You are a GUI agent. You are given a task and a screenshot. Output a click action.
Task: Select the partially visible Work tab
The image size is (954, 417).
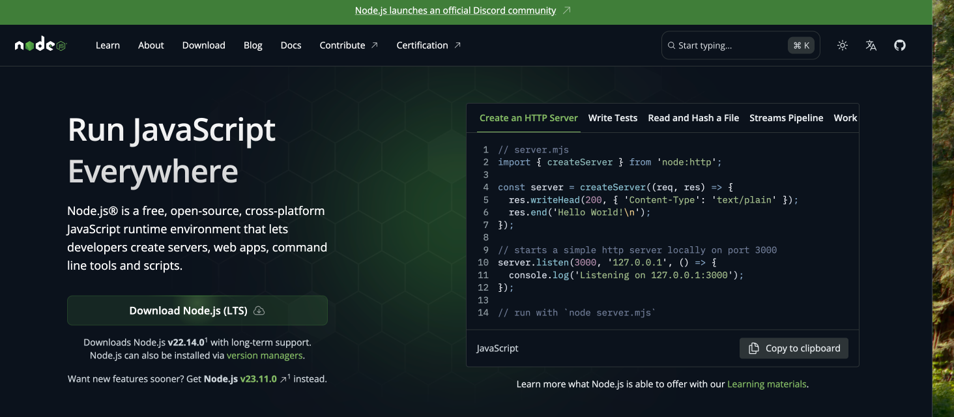(846, 118)
